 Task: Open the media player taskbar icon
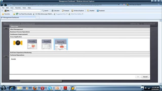pos(27,88)
